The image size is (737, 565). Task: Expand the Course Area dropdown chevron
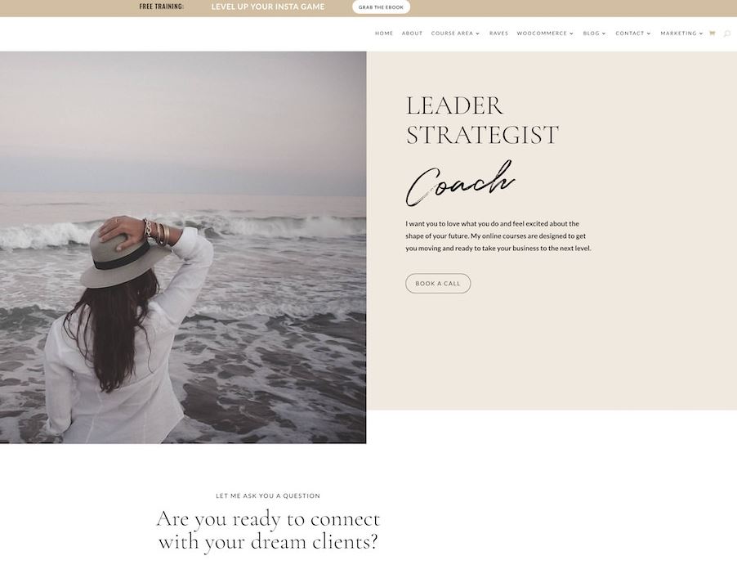click(477, 34)
